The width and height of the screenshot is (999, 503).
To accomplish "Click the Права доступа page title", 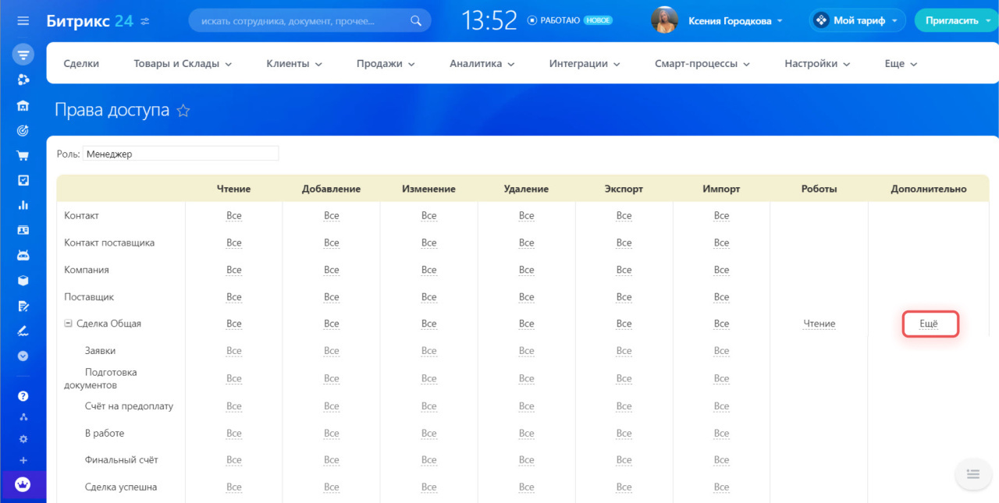I will 112,110.
